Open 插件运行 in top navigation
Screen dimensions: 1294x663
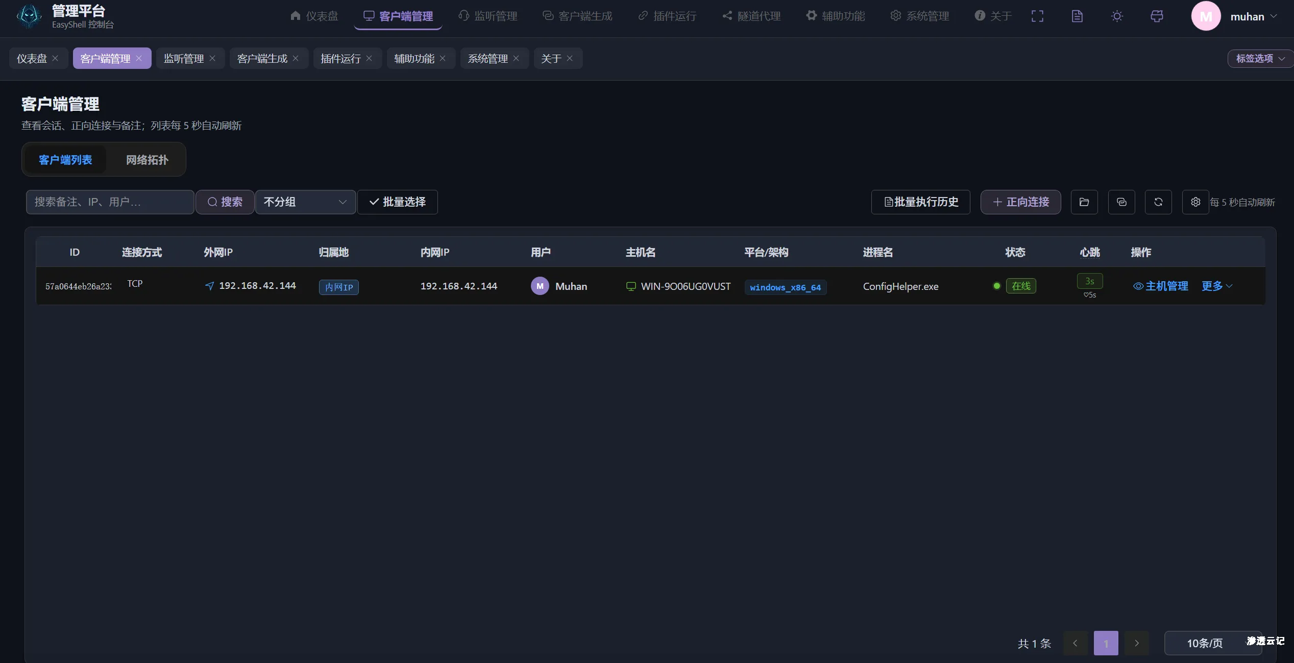click(x=667, y=16)
